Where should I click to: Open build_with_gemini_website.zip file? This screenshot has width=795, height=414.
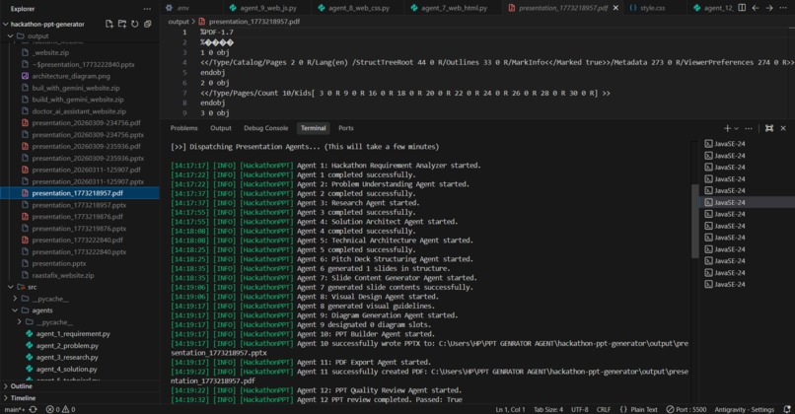[78, 100]
